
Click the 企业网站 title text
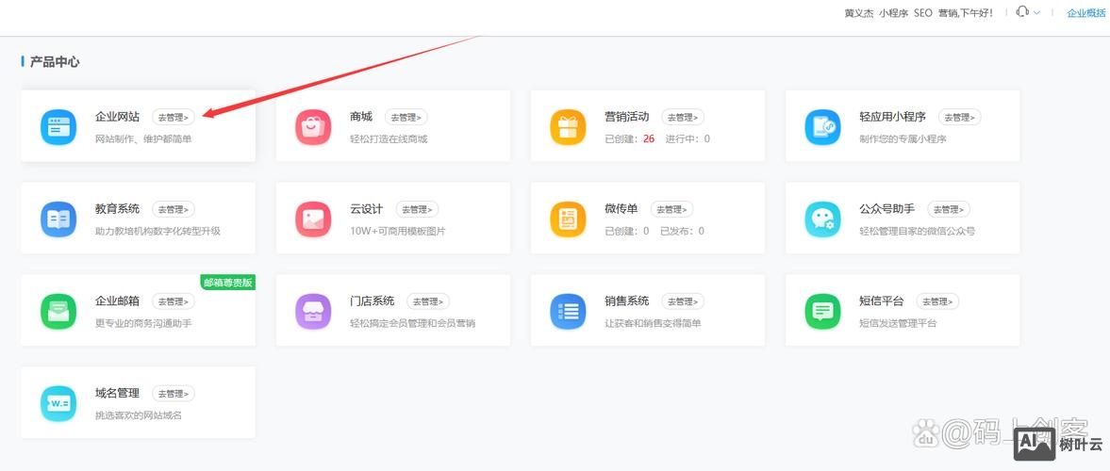118,117
